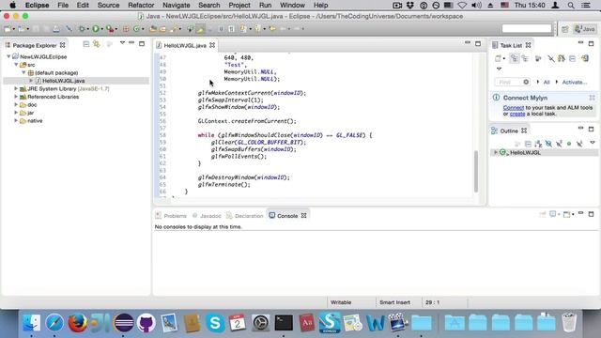Click the New Java Class toolbar icon
The height and width of the screenshot is (338, 601).
136,29
